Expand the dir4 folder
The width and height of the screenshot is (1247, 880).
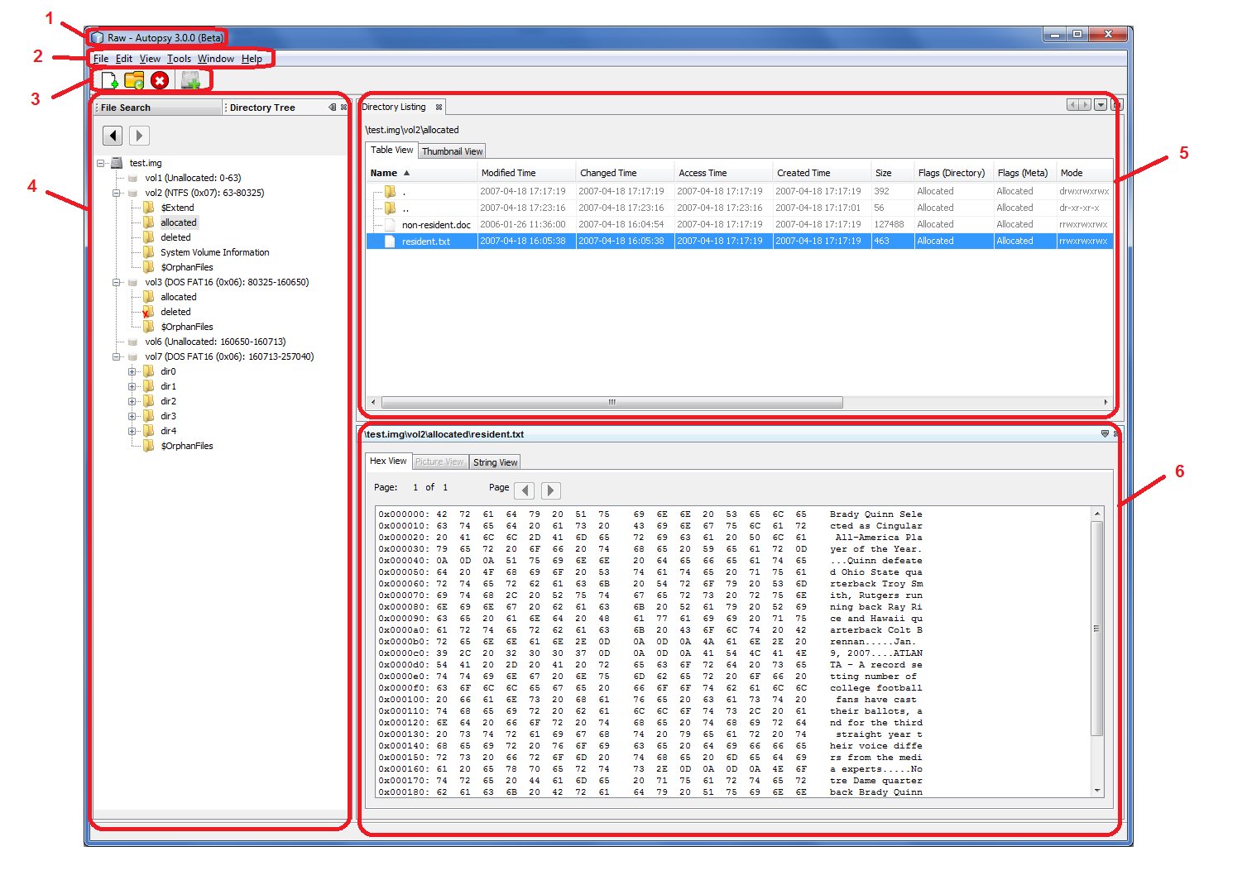(132, 431)
